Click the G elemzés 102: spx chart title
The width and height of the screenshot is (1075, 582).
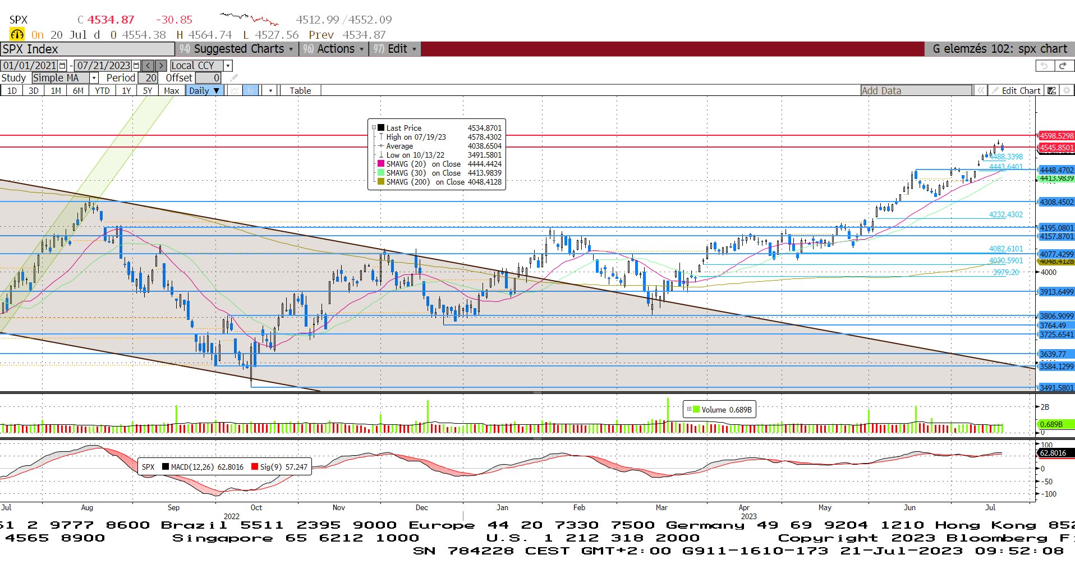click(1000, 49)
